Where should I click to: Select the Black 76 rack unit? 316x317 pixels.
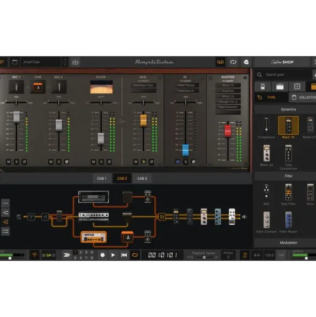(288, 126)
